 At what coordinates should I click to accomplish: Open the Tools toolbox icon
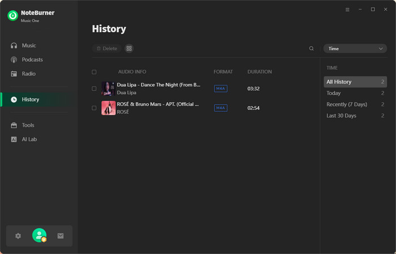(14, 125)
